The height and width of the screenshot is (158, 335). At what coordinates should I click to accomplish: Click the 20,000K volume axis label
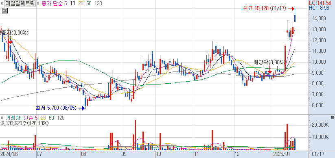320,125
